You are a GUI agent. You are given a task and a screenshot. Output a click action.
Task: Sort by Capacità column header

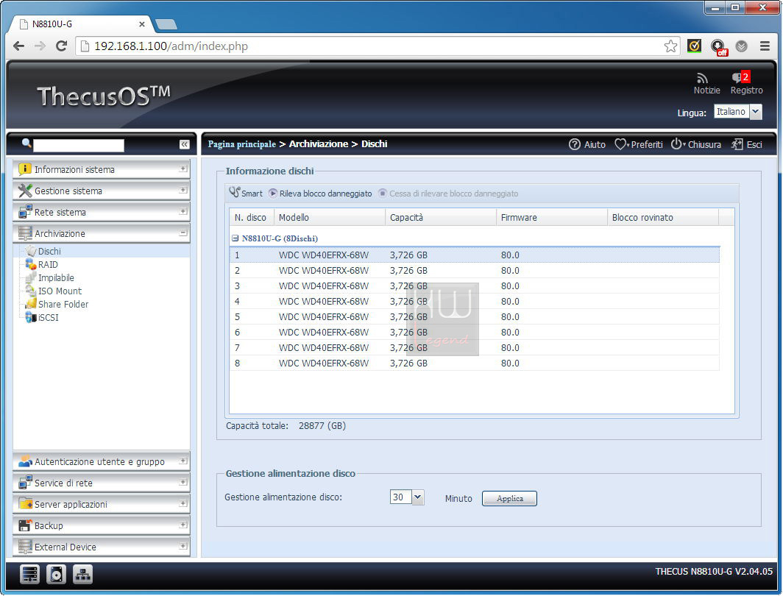tap(440, 217)
